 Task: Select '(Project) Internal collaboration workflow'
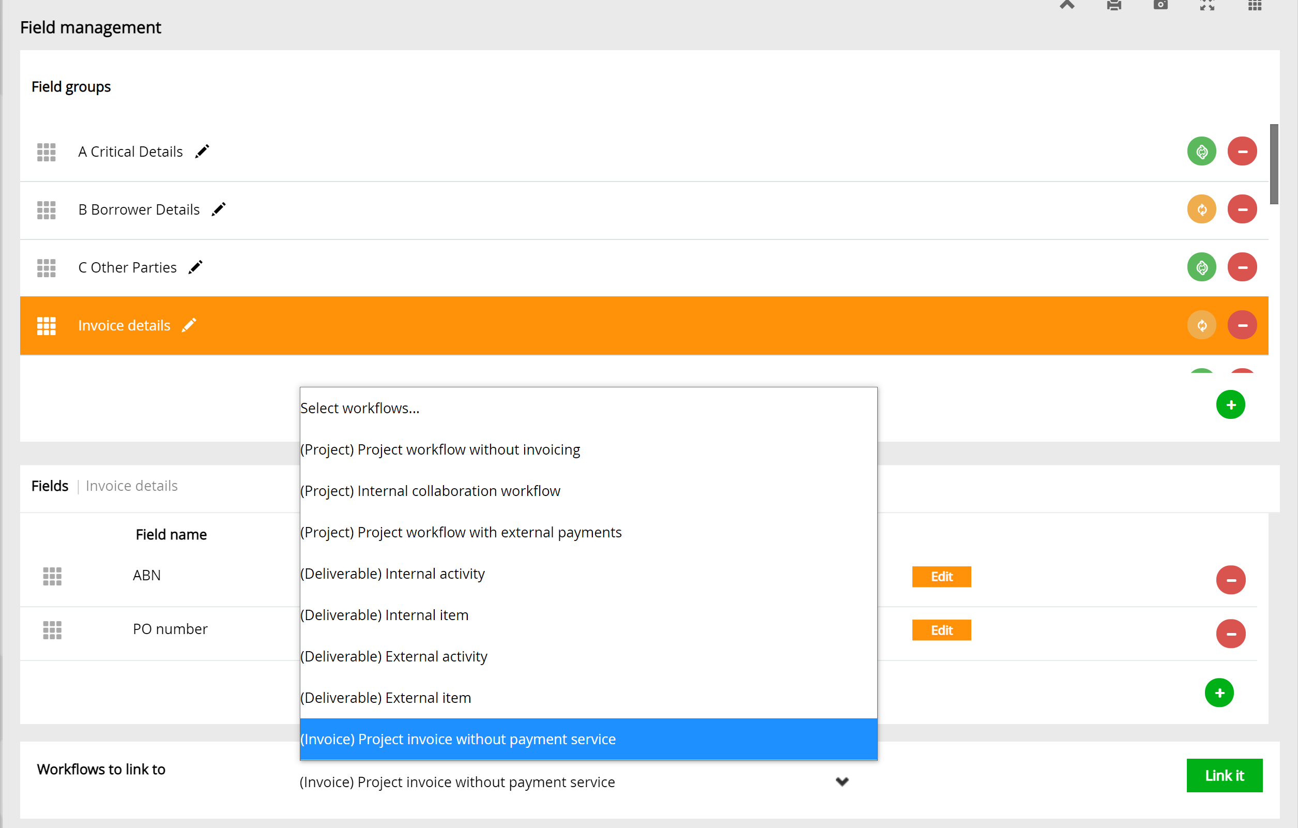point(588,491)
